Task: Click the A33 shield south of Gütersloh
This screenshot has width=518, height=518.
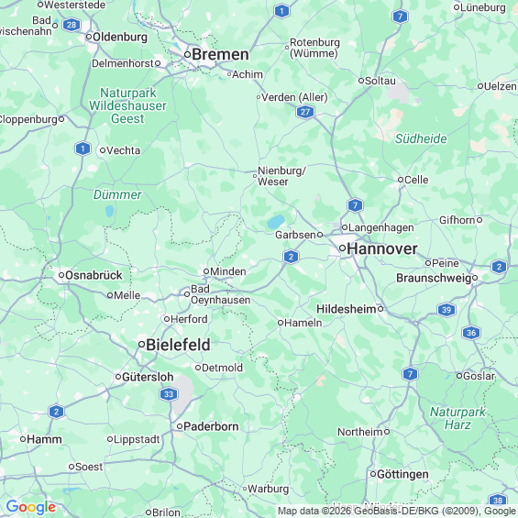Action: point(169,394)
